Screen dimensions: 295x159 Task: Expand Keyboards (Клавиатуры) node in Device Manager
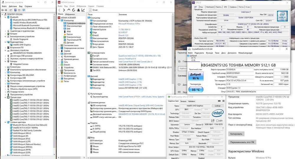(x=5, y=67)
